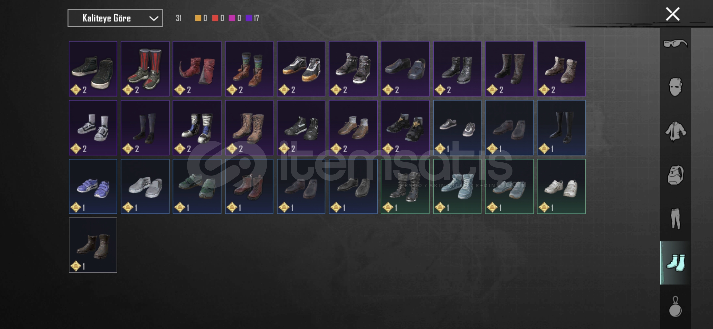Select the black high-top sneakers item
The height and width of the screenshot is (329, 713).
click(93, 69)
